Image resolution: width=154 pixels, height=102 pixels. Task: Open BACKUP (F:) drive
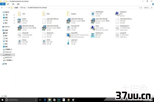[8, 57]
